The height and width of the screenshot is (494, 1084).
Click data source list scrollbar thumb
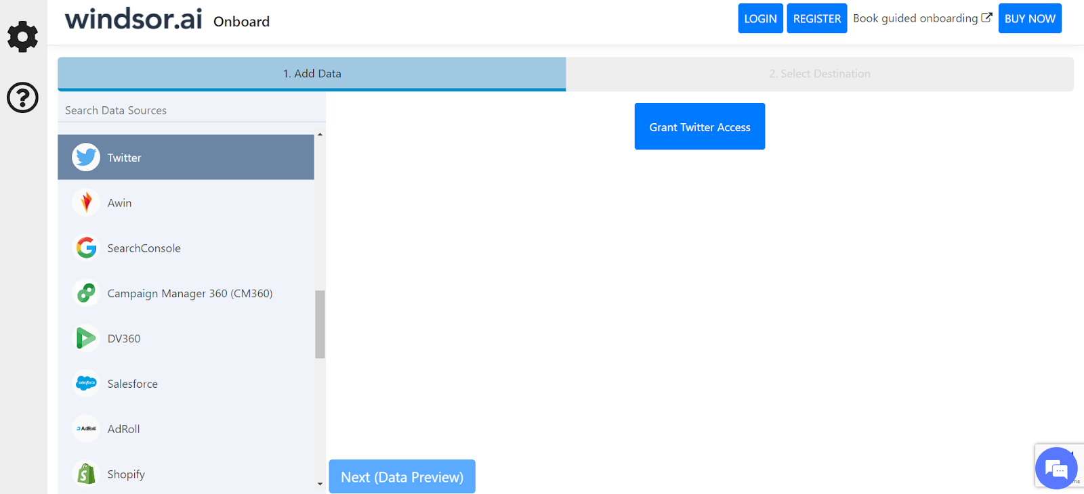click(320, 324)
